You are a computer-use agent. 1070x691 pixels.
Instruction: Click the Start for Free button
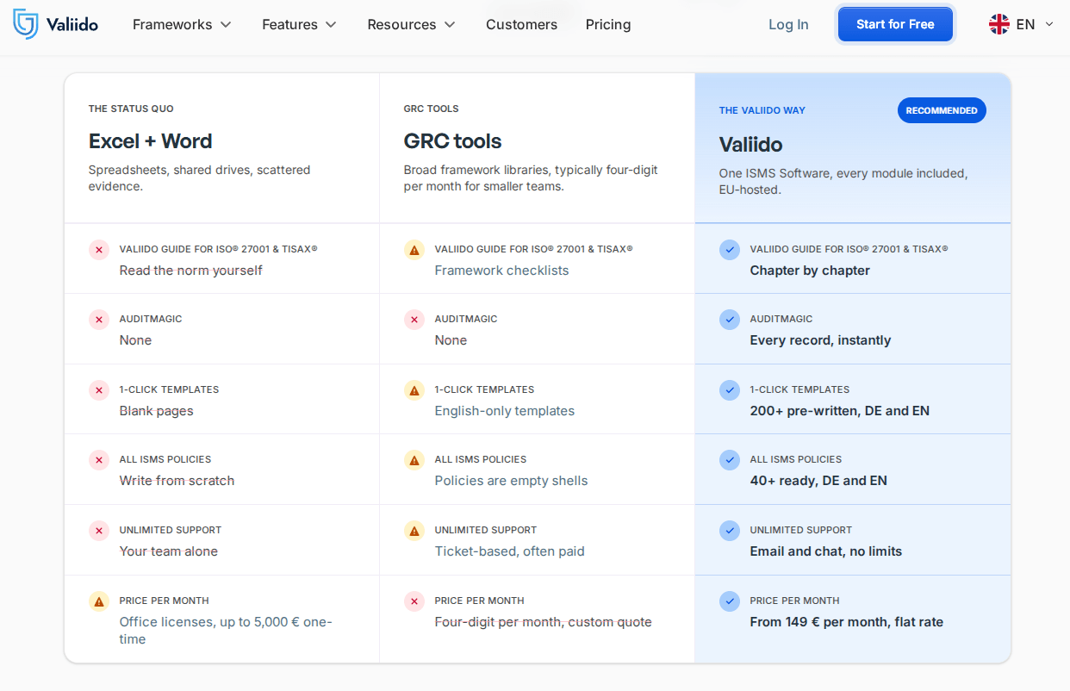click(x=895, y=24)
